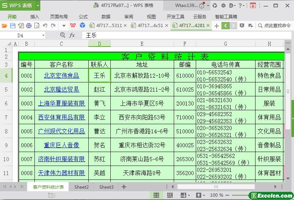Open the 济南针织服装有限 hyperlink
The width and height of the screenshot is (294, 200).
tap(62, 159)
